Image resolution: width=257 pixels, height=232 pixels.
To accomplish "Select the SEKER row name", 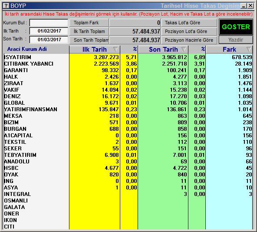I will tap(13, 149).
